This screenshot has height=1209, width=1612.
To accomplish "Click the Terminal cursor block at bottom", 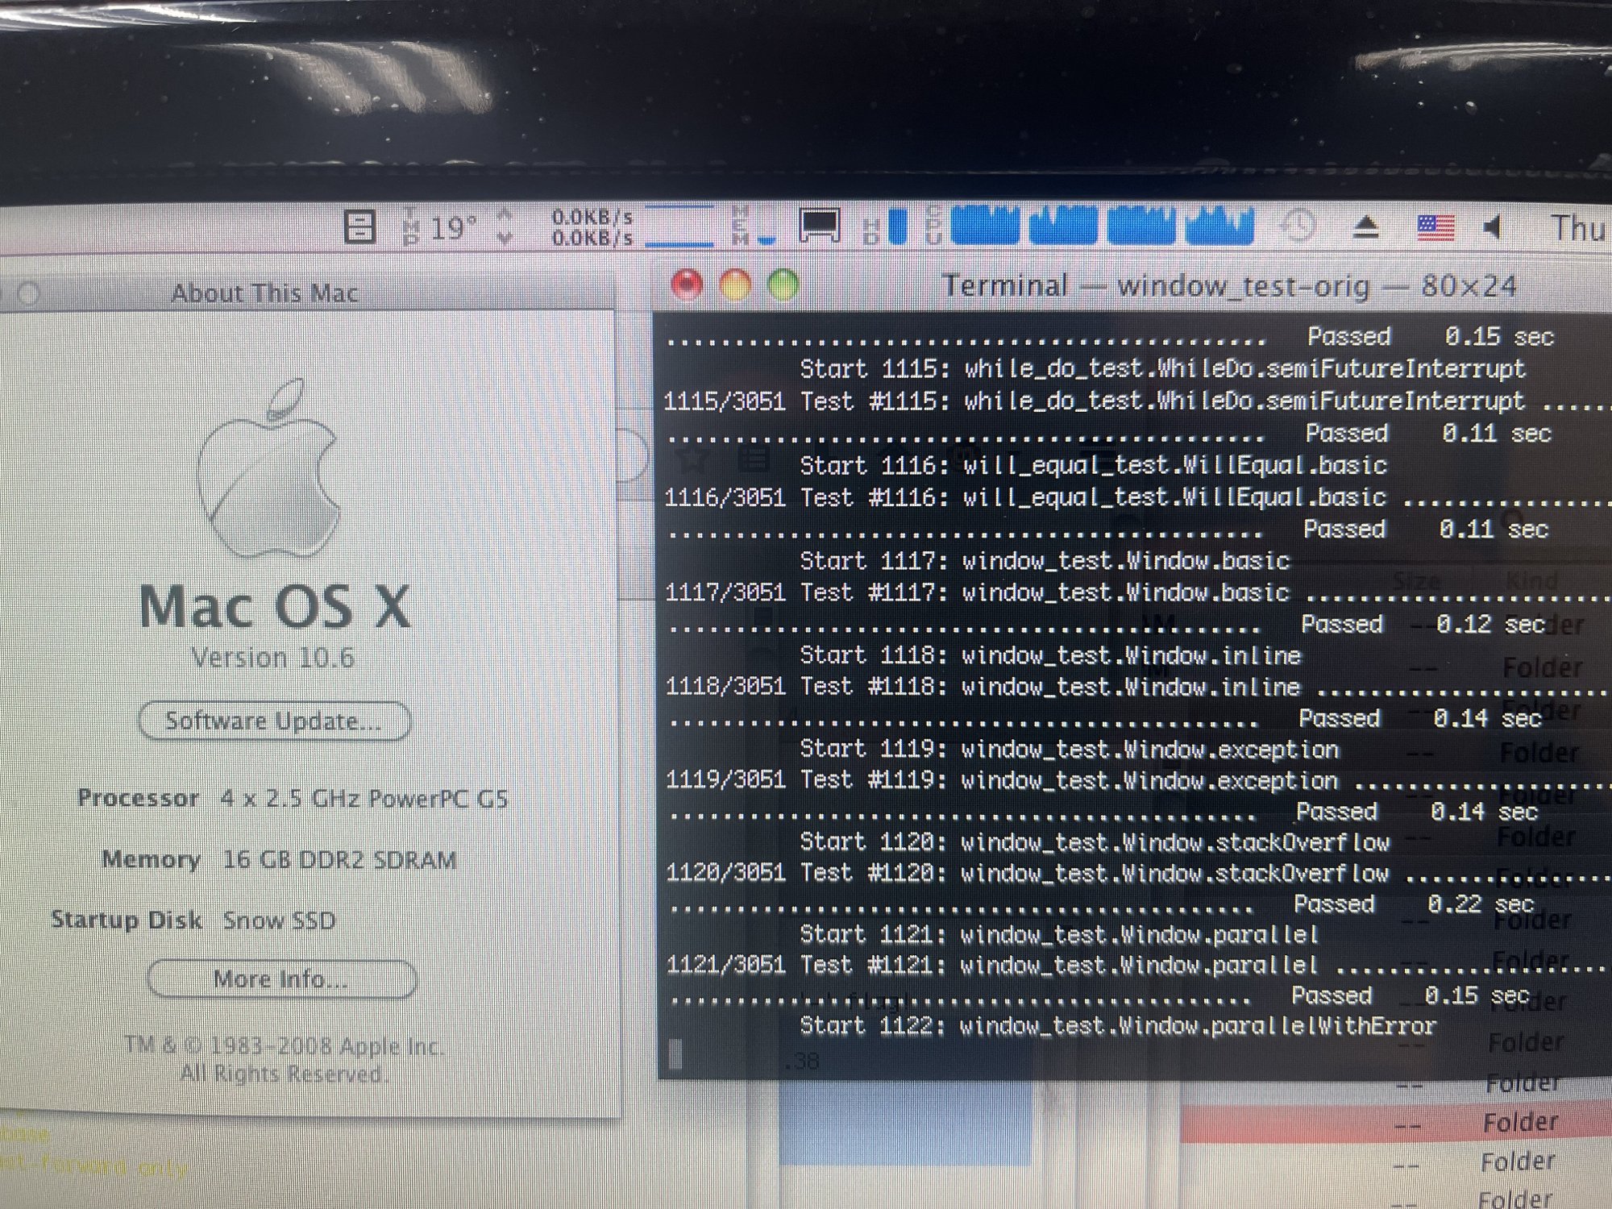I will (675, 1054).
